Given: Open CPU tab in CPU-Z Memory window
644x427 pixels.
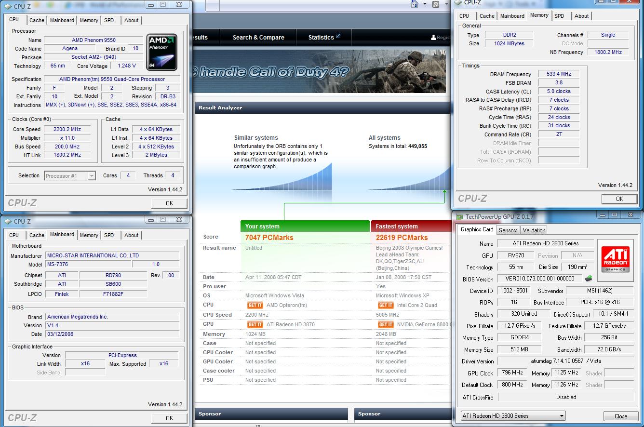Looking at the screenshot, I should (x=464, y=16).
